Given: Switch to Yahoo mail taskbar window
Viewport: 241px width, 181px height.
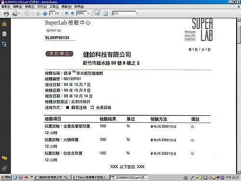Looking at the screenshot, I should coord(91,178).
